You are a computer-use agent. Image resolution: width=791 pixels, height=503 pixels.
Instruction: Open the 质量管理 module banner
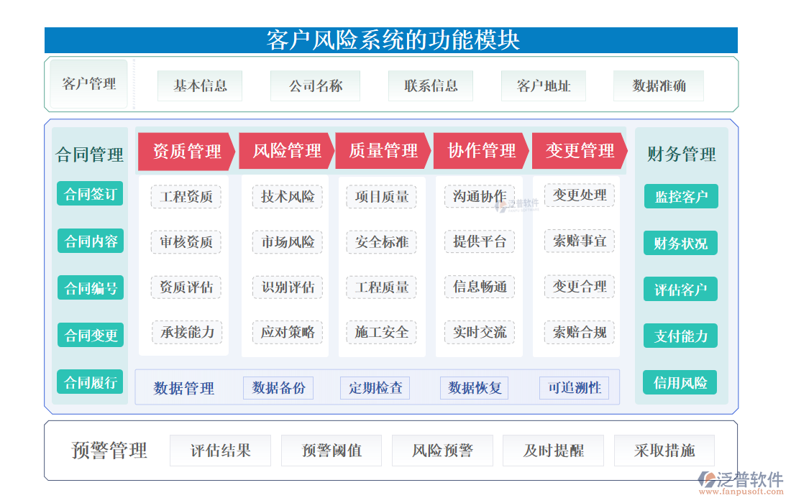(383, 151)
